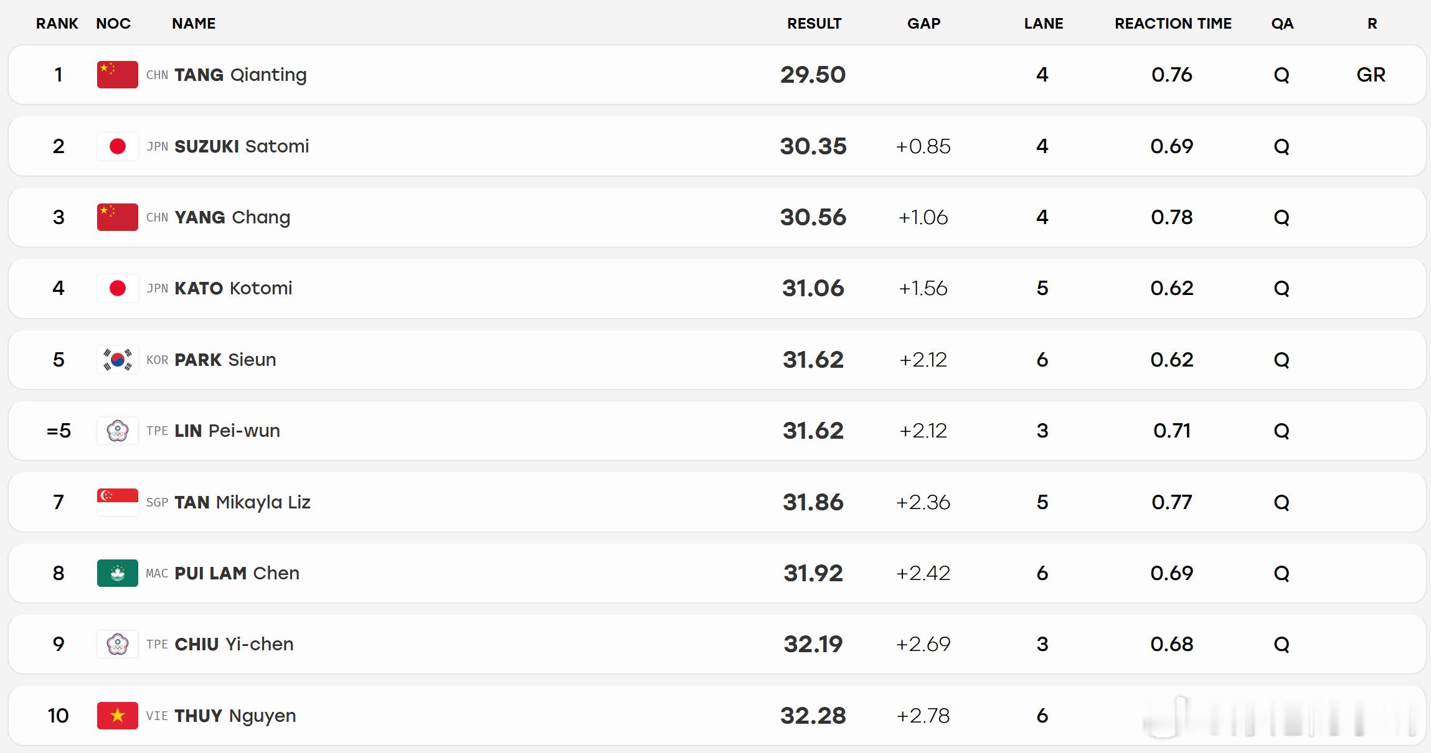Click Korea flag beside PARK Sieun

click(117, 360)
